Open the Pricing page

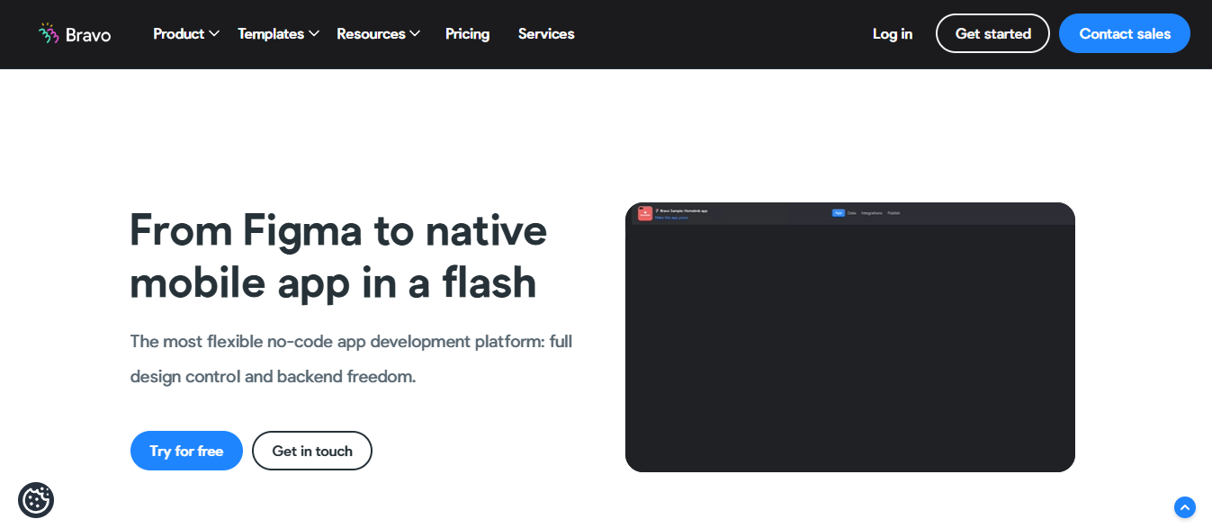(x=467, y=34)
